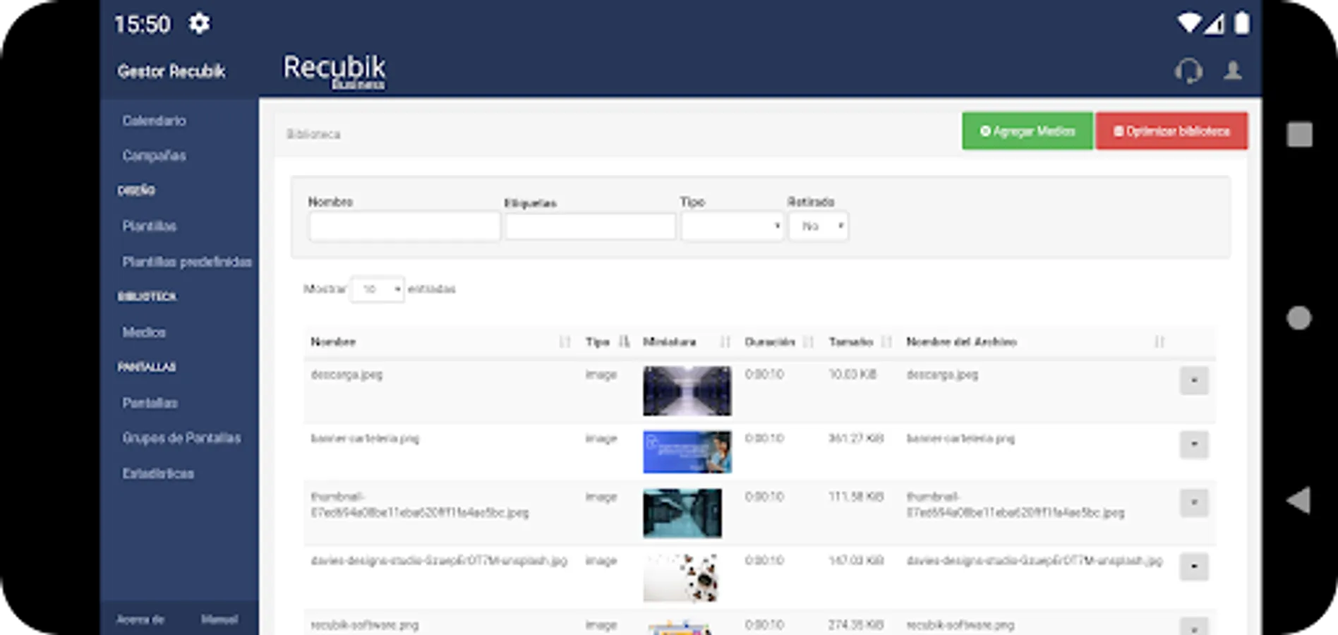Sort by Tamaño column sort icon
The width and height of the screenshot is (1338, 635).
click(886, 342)
